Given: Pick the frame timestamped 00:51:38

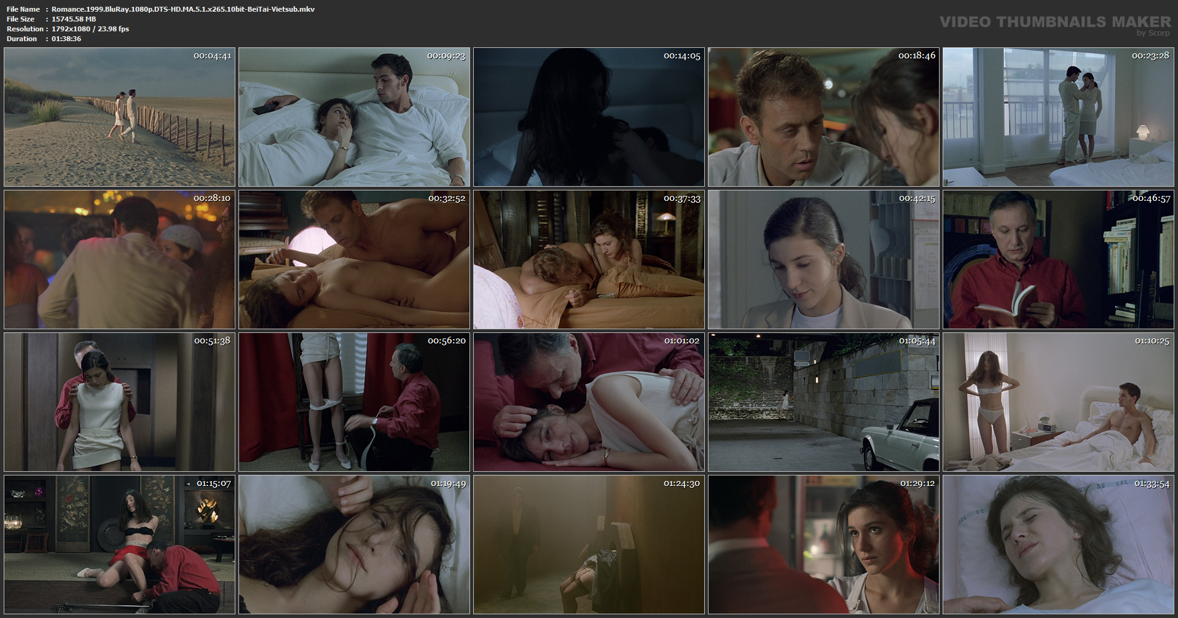Looking at the screenshot, I should (119, 402).
